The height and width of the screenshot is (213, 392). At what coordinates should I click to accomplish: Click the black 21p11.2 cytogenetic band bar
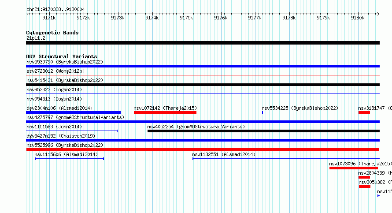203,43
